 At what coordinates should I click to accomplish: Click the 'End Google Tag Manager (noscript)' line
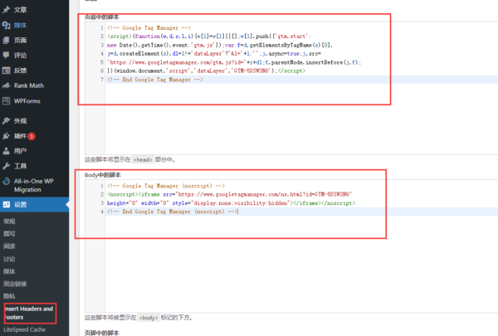coord(172,212)
